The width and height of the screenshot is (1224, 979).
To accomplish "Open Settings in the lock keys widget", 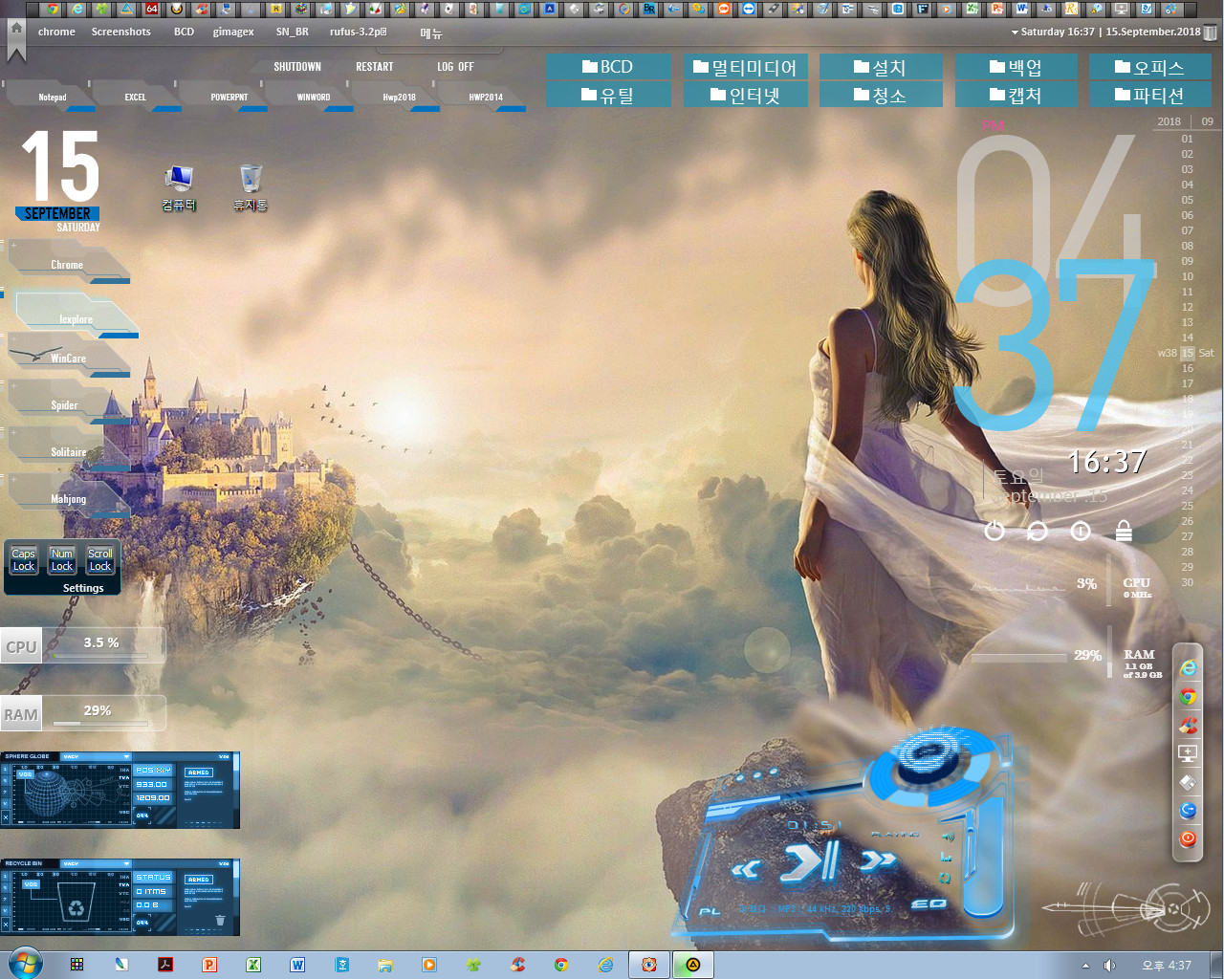I will coord(83,588).
